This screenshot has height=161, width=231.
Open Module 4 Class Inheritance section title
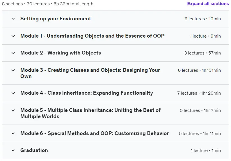(87, 93)
